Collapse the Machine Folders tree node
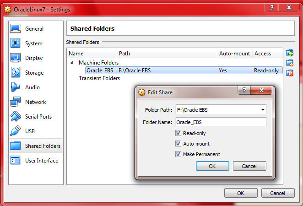The image size is (303, 206). (72, 62)
